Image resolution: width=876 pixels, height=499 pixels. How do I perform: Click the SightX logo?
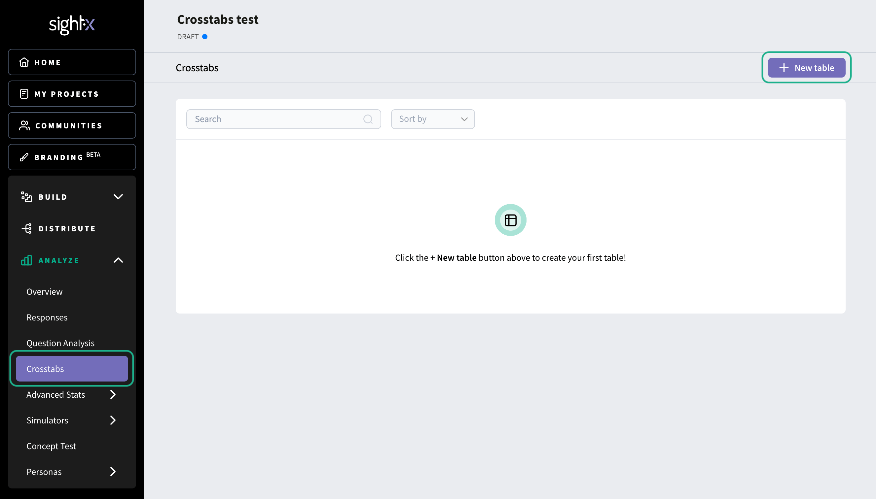72,25
